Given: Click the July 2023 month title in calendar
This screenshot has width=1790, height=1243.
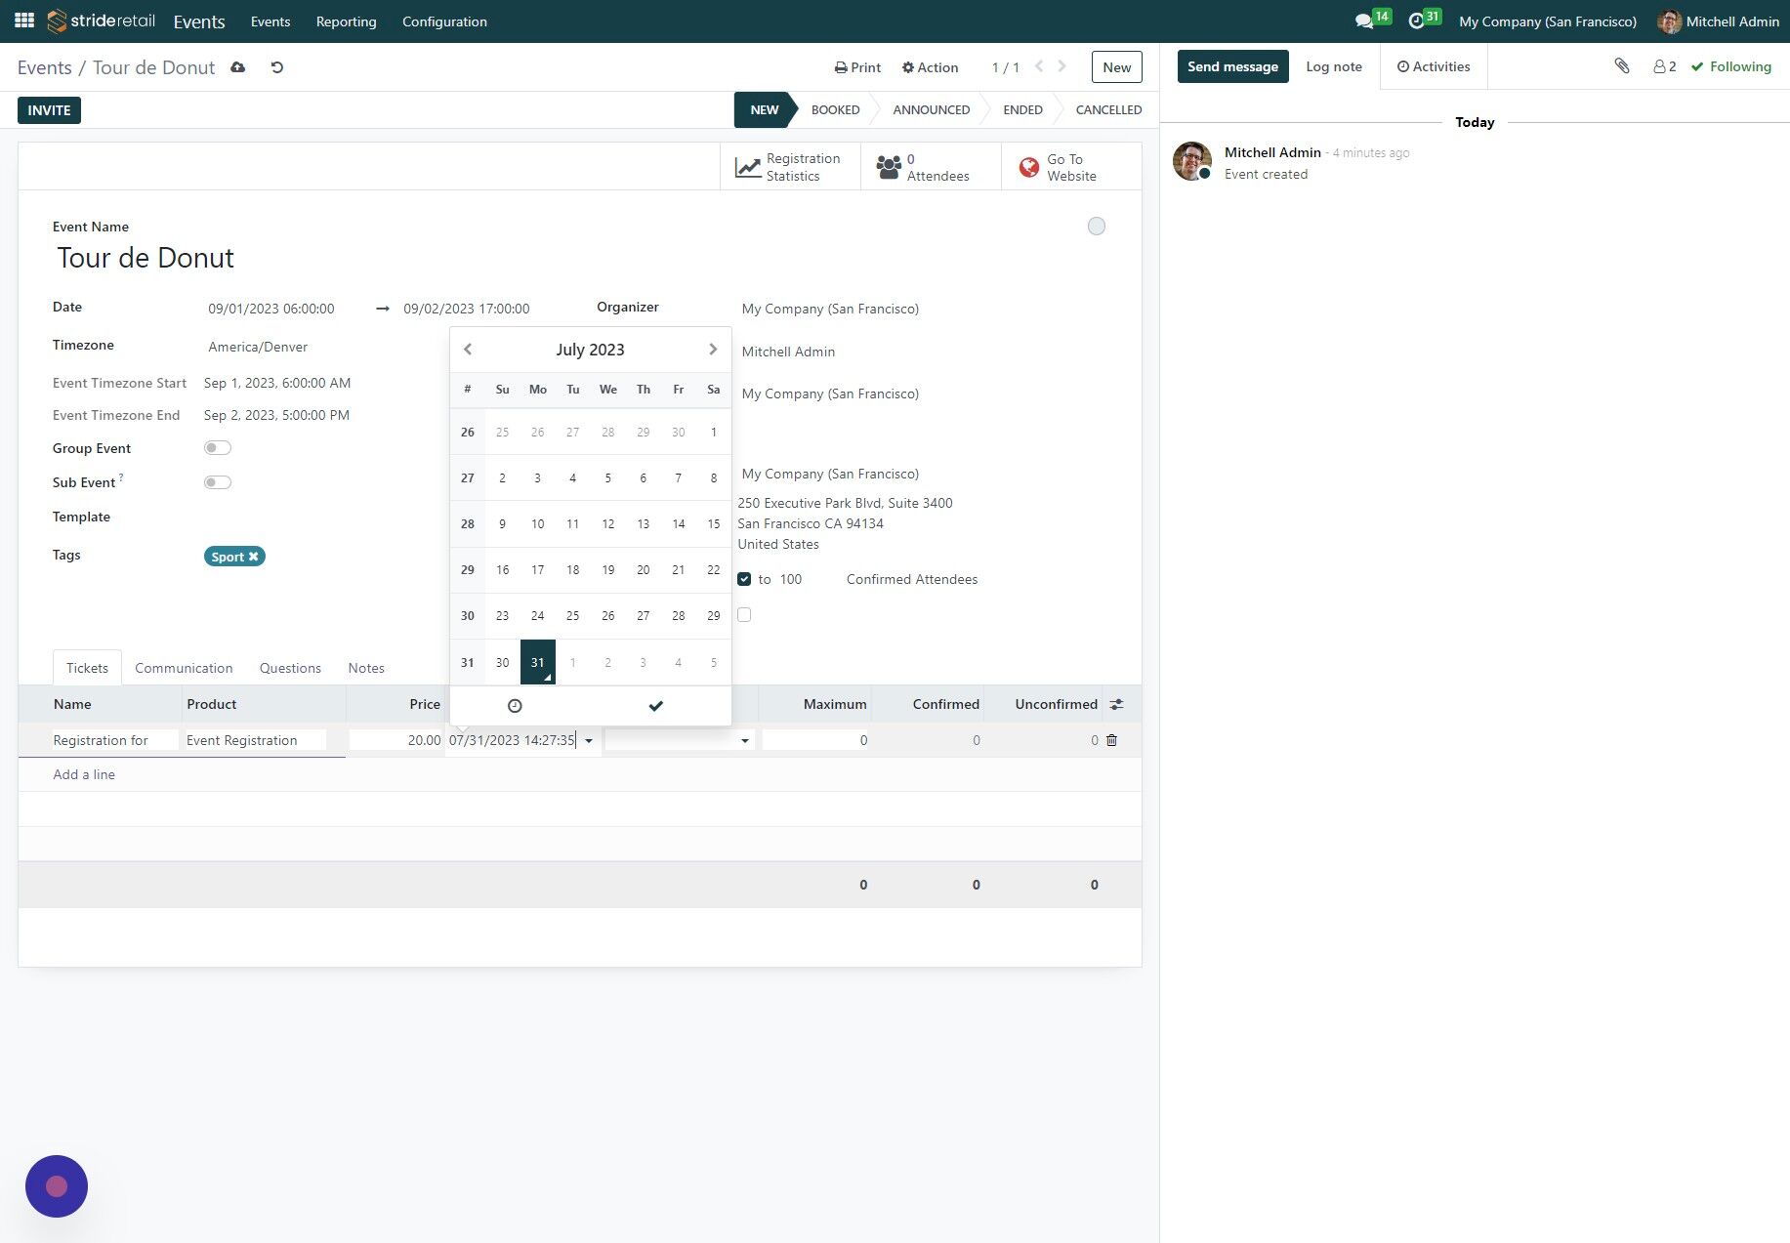Looking at the screenshot, I should [590, 350].
